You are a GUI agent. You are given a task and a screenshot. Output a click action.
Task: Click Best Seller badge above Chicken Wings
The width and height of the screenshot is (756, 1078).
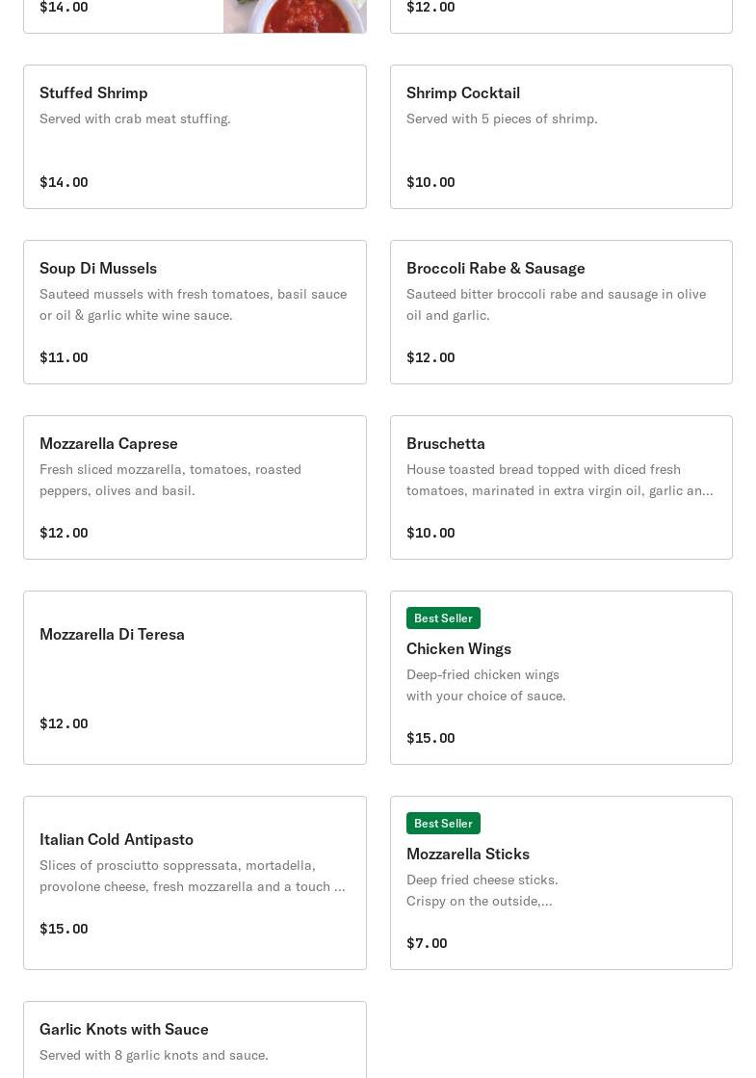pyautogui.click(x=443, y=618)
